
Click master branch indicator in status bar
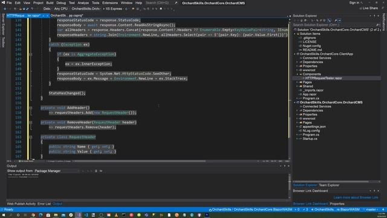370,210
